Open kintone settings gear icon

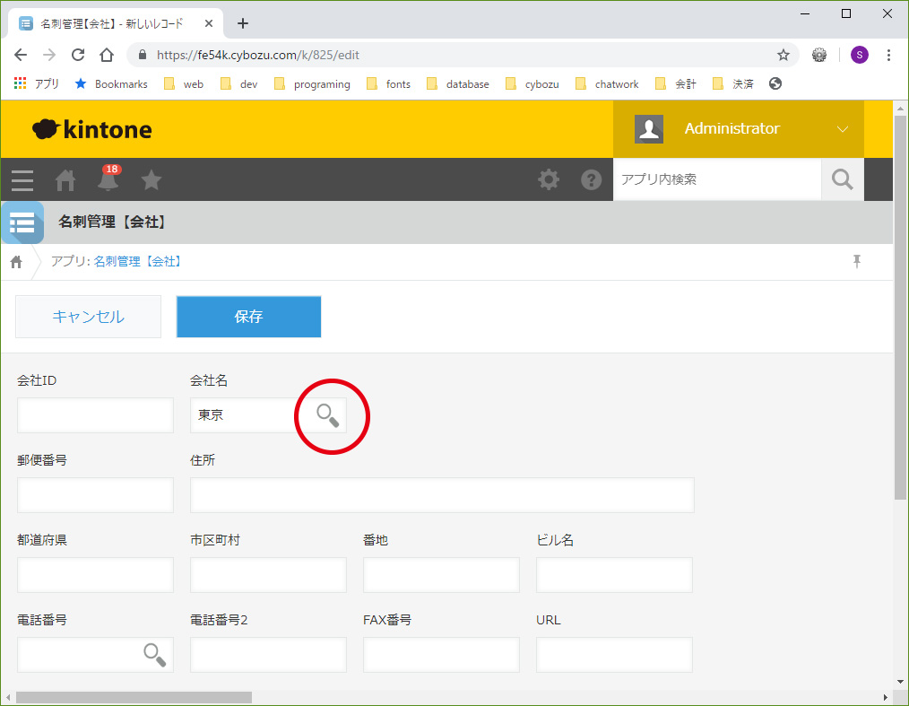[x=549, y=179]
